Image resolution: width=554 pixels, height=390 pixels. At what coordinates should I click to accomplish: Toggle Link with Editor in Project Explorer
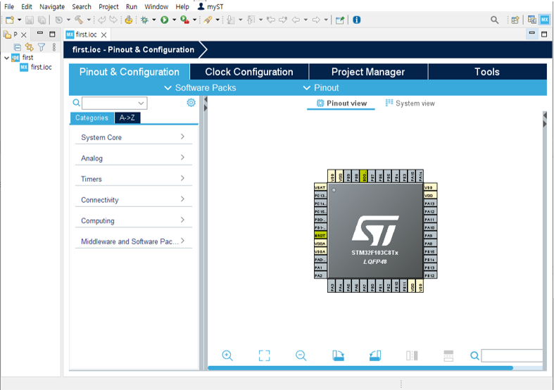tap(30, 47)
